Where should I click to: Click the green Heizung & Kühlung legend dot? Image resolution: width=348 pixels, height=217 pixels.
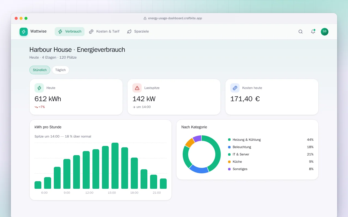229,140
